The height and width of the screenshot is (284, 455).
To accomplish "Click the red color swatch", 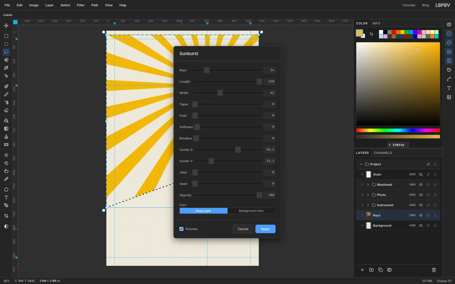I will click(x=394, y=32).
